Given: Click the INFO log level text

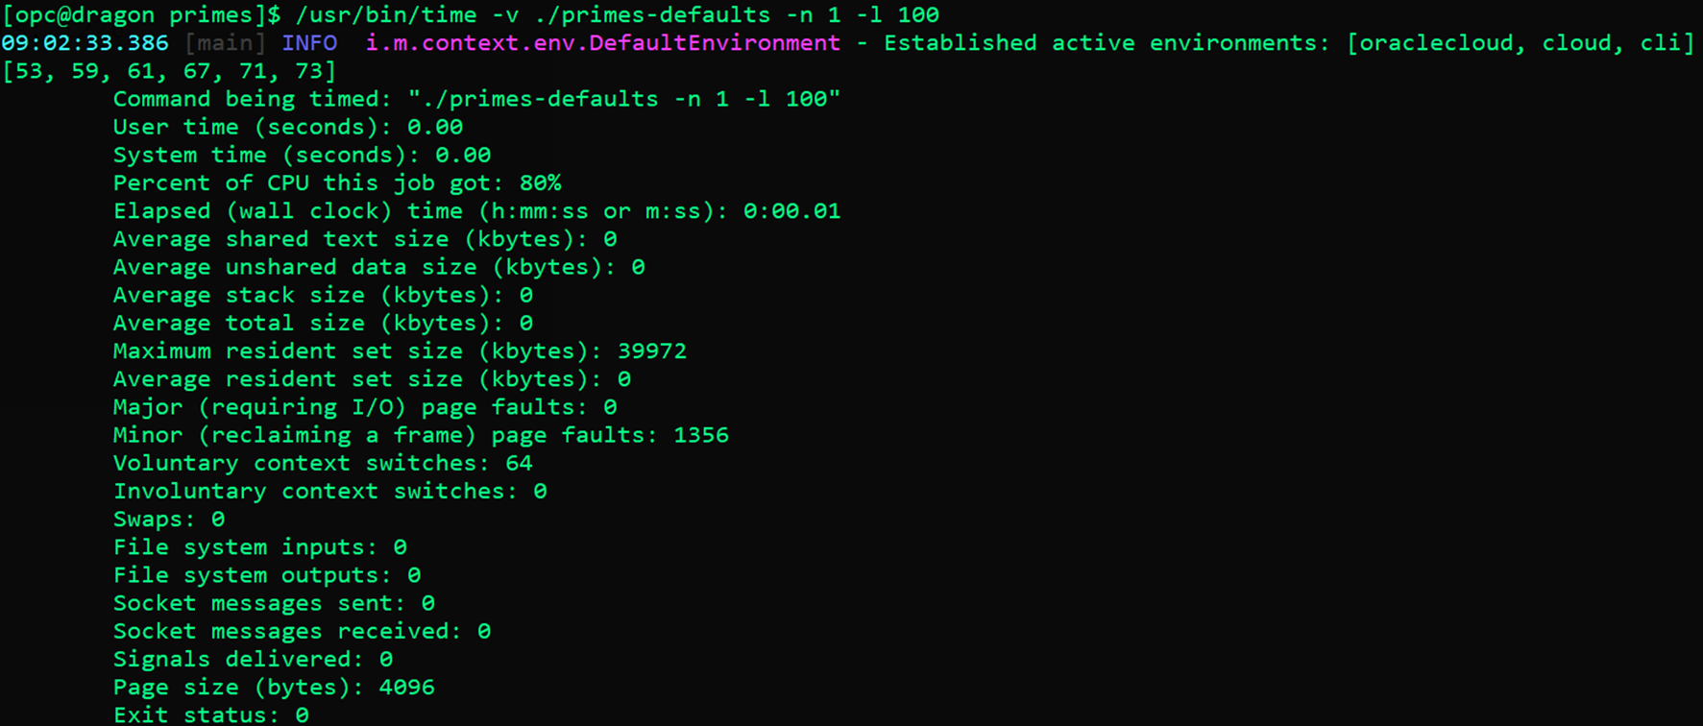Looking at the screenshot, I should coord(309,43).
